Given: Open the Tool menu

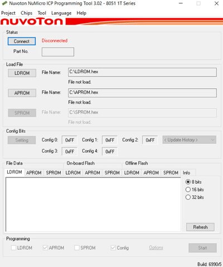Looking at the screenshot, I should click(42, 13).
